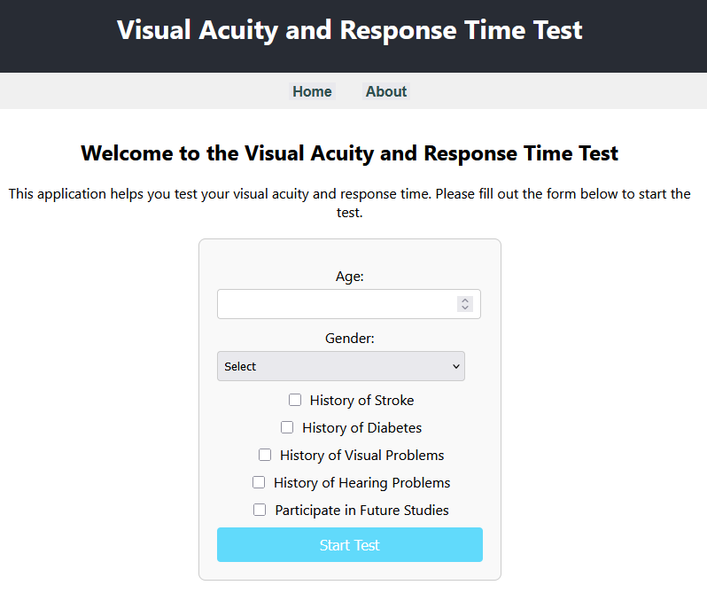Enable the History of Visual Problems checkbox
This screenshot has height=593, width=707.
[x=265, y=455]
